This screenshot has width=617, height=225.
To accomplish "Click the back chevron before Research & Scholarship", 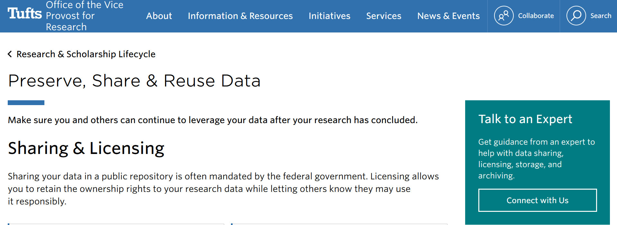I will pos(10,54).
